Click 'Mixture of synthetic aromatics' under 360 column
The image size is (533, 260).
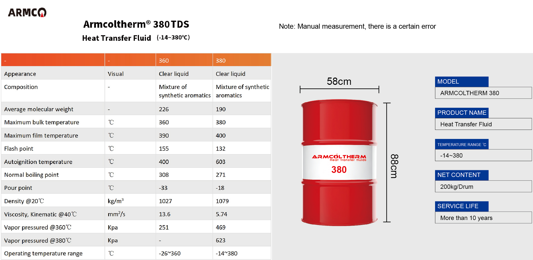point(185,91)
